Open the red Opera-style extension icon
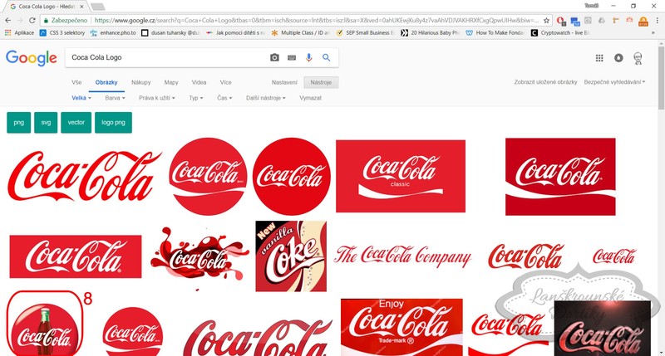665x356 pixels. [560, 20]
